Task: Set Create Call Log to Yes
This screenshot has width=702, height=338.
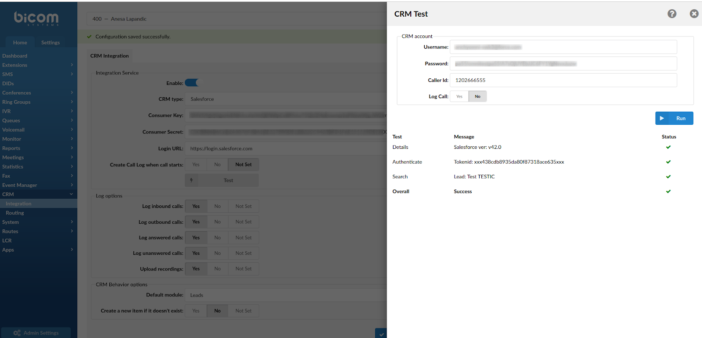Action: point(196,165)
